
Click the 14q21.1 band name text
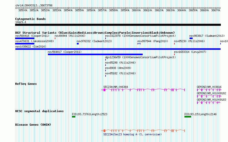point(21,22)
